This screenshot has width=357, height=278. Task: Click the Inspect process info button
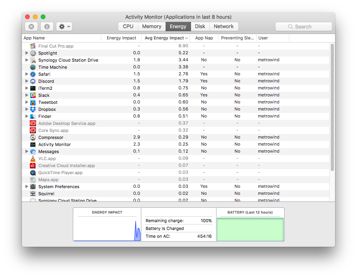click(x=47, y=27)
